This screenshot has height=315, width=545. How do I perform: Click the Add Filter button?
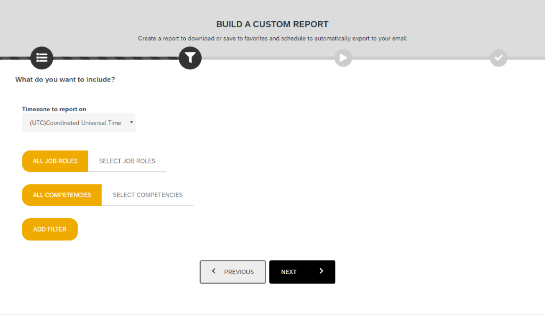coord(49,229)
